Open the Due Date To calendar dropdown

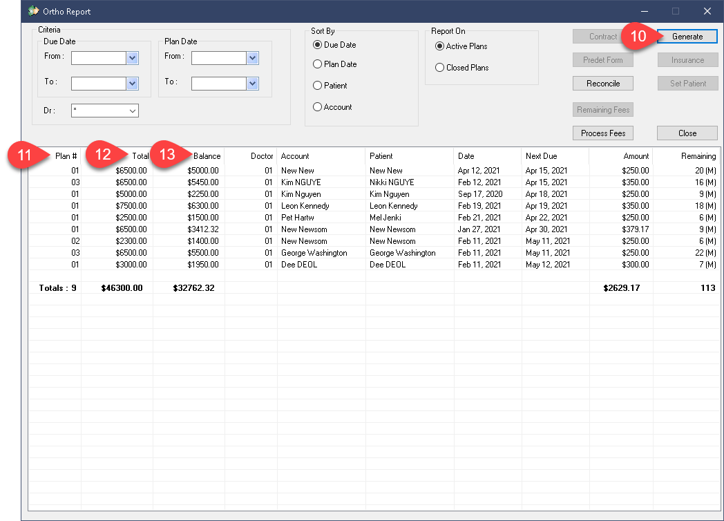[x=133, y=84]
